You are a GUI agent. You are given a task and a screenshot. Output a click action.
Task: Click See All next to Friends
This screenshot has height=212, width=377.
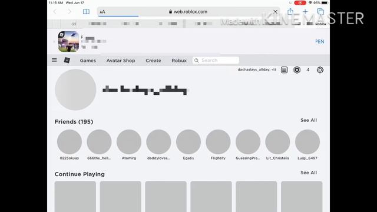click(x=309, y=120)
